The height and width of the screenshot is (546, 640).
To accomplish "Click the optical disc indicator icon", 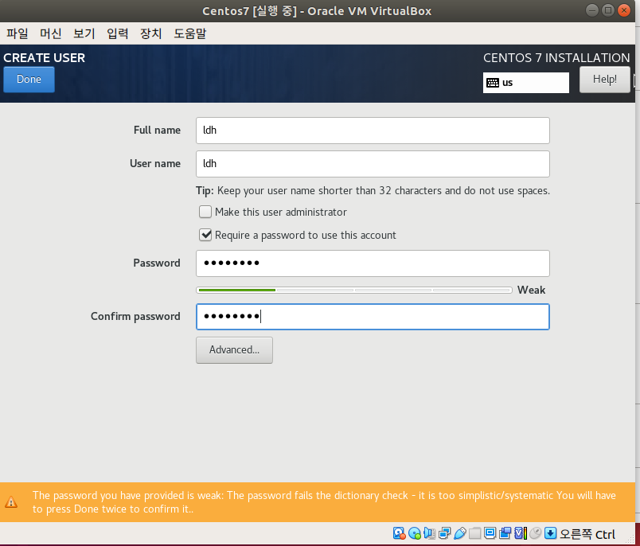I will (414, 533).
